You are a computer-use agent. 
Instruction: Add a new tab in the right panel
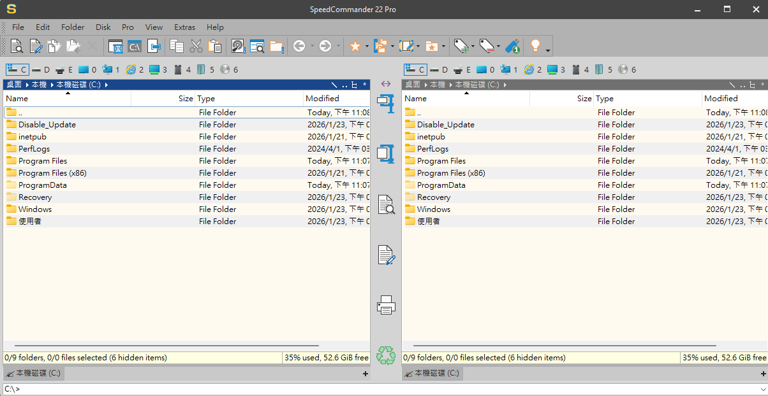[x=764, y=374]
